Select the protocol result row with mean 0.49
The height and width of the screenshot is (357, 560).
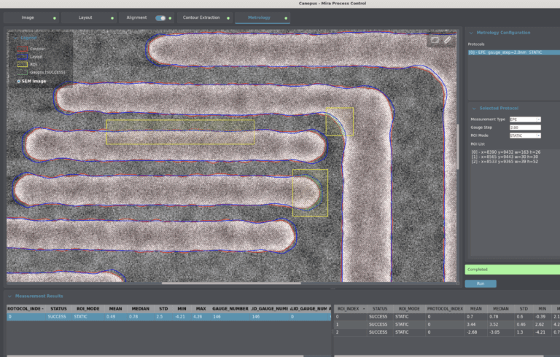tap(168, 317)
